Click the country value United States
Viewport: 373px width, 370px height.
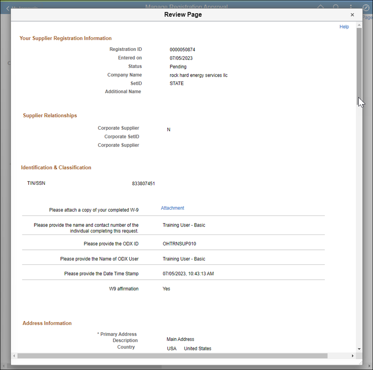(x=197, y=348)
